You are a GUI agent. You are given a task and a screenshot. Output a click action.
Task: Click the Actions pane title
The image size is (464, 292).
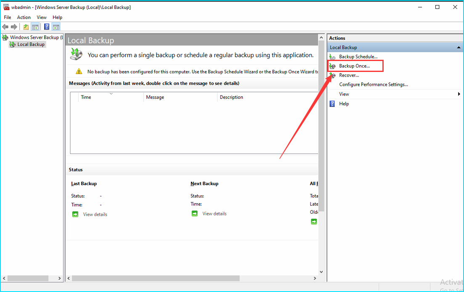click(337, 38)
